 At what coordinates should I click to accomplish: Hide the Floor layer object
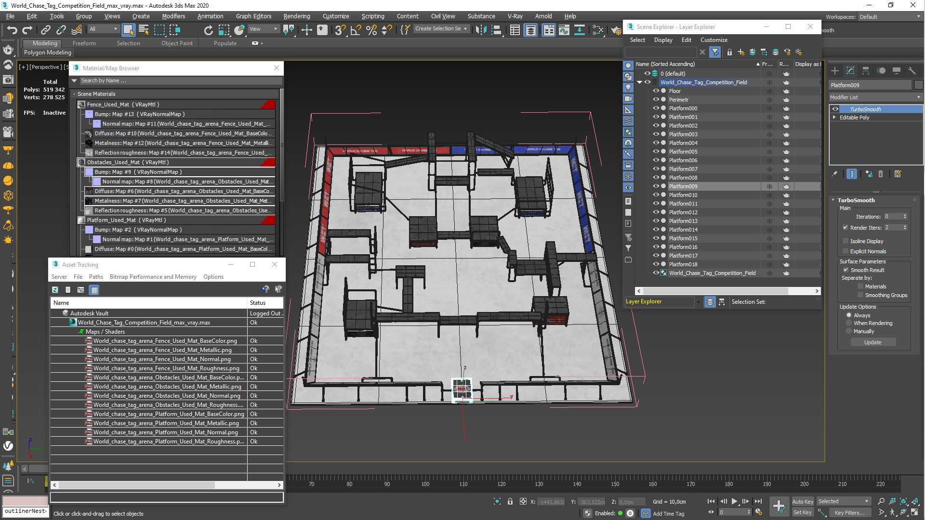[656, 91]
